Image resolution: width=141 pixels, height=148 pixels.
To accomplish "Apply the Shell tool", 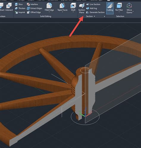I will pyautogui.click(x=73, y=7).
